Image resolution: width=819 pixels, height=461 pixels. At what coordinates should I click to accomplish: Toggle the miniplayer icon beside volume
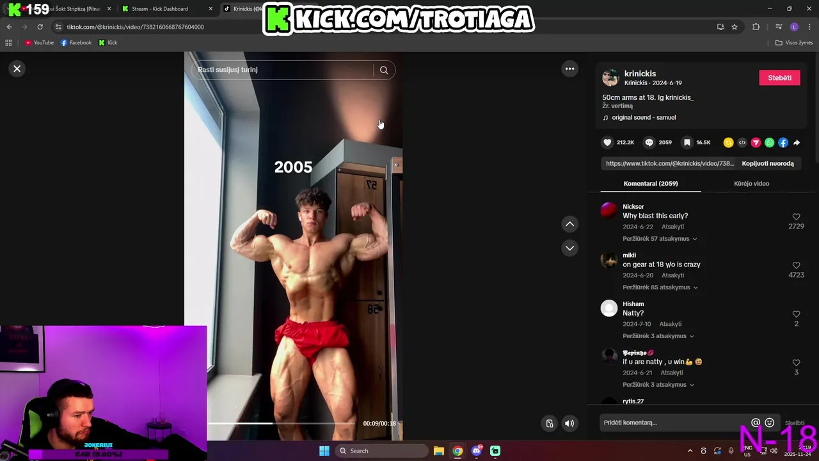550,423
